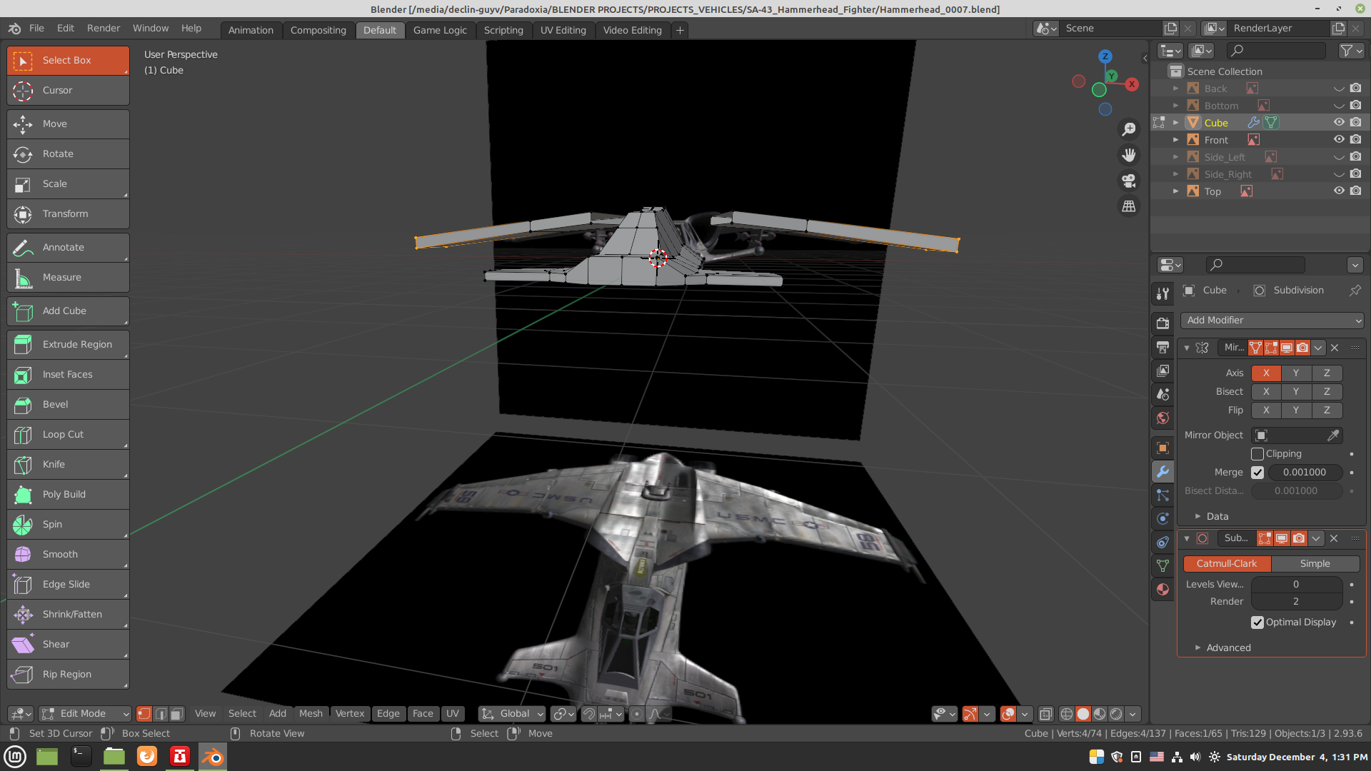The height and width of the screenshot is (771, 1371).
Task: Activate the Add Cube tool
Action: pos(68,311)
